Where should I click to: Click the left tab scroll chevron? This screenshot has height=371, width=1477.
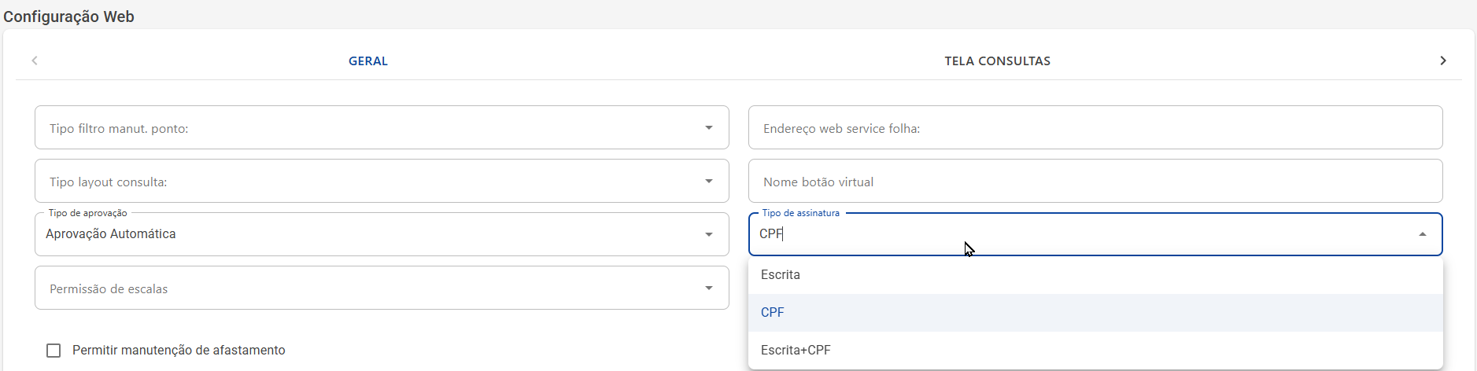(35, 61)
